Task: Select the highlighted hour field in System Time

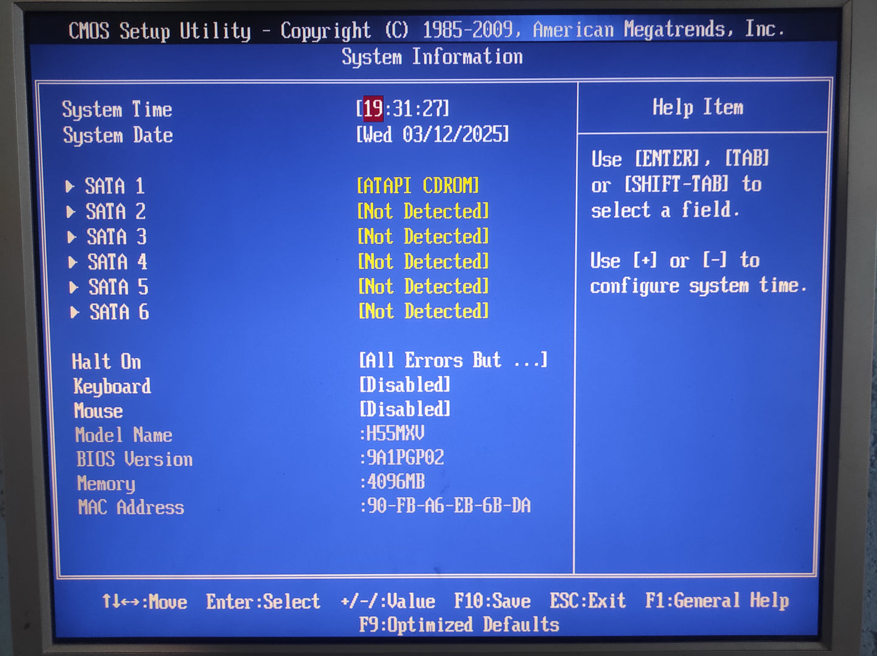Action: (x=373, y=109)
